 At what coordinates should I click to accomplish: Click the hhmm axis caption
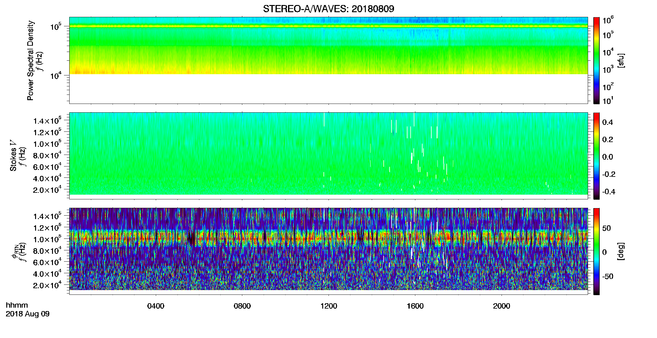coord(17,305)
